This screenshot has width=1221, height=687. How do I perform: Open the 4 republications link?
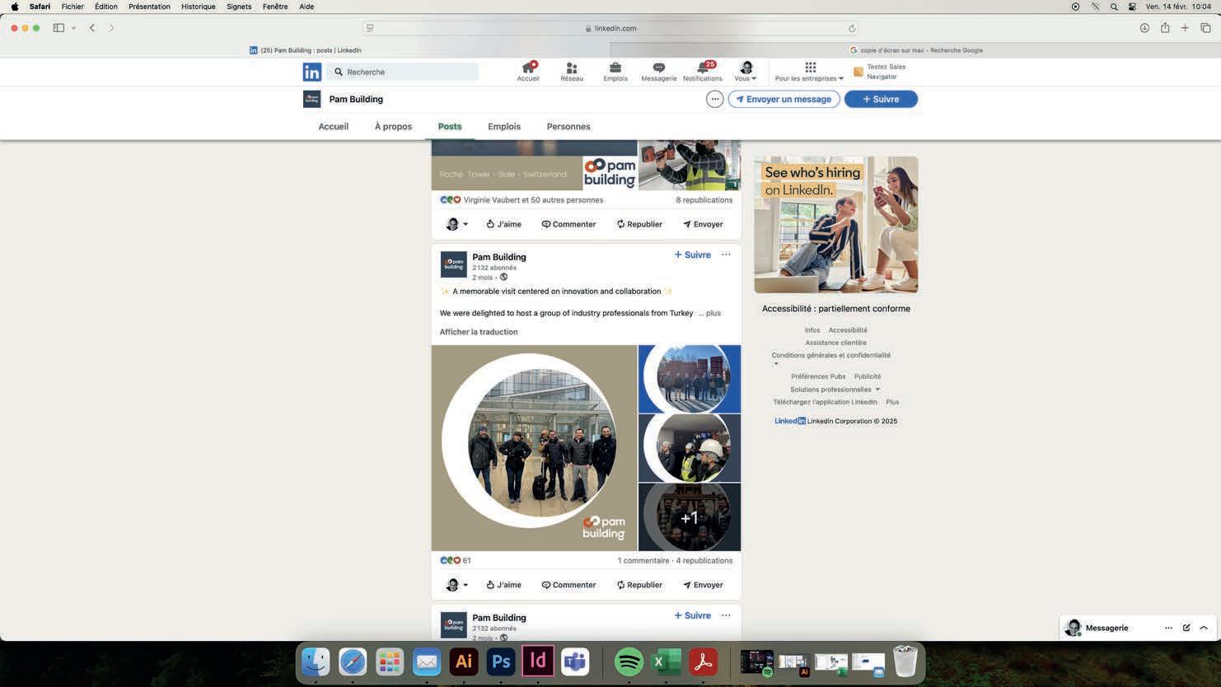point(704,561)
